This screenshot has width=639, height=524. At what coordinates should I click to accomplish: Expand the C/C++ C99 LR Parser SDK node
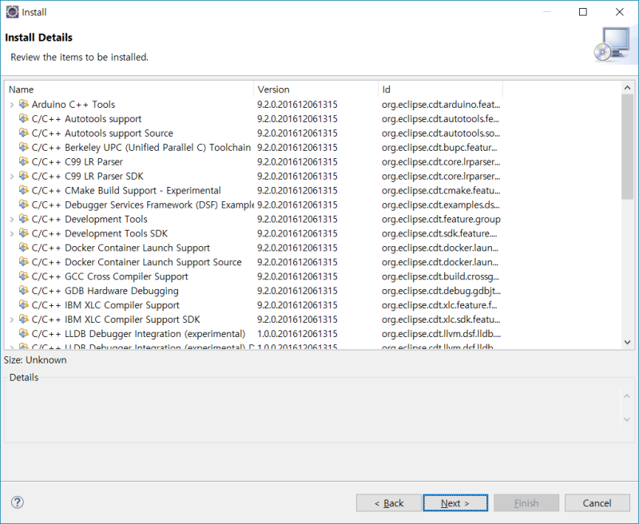(12, 177)
